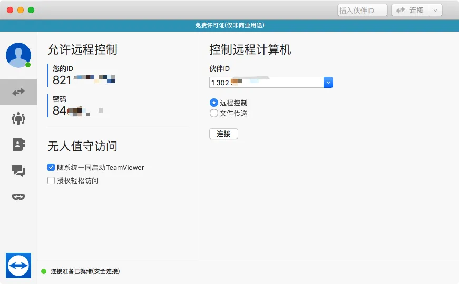Viewport: 459px width, 284px height.
Task: Click the green connection status indicator dot
Action: (44, 271)
